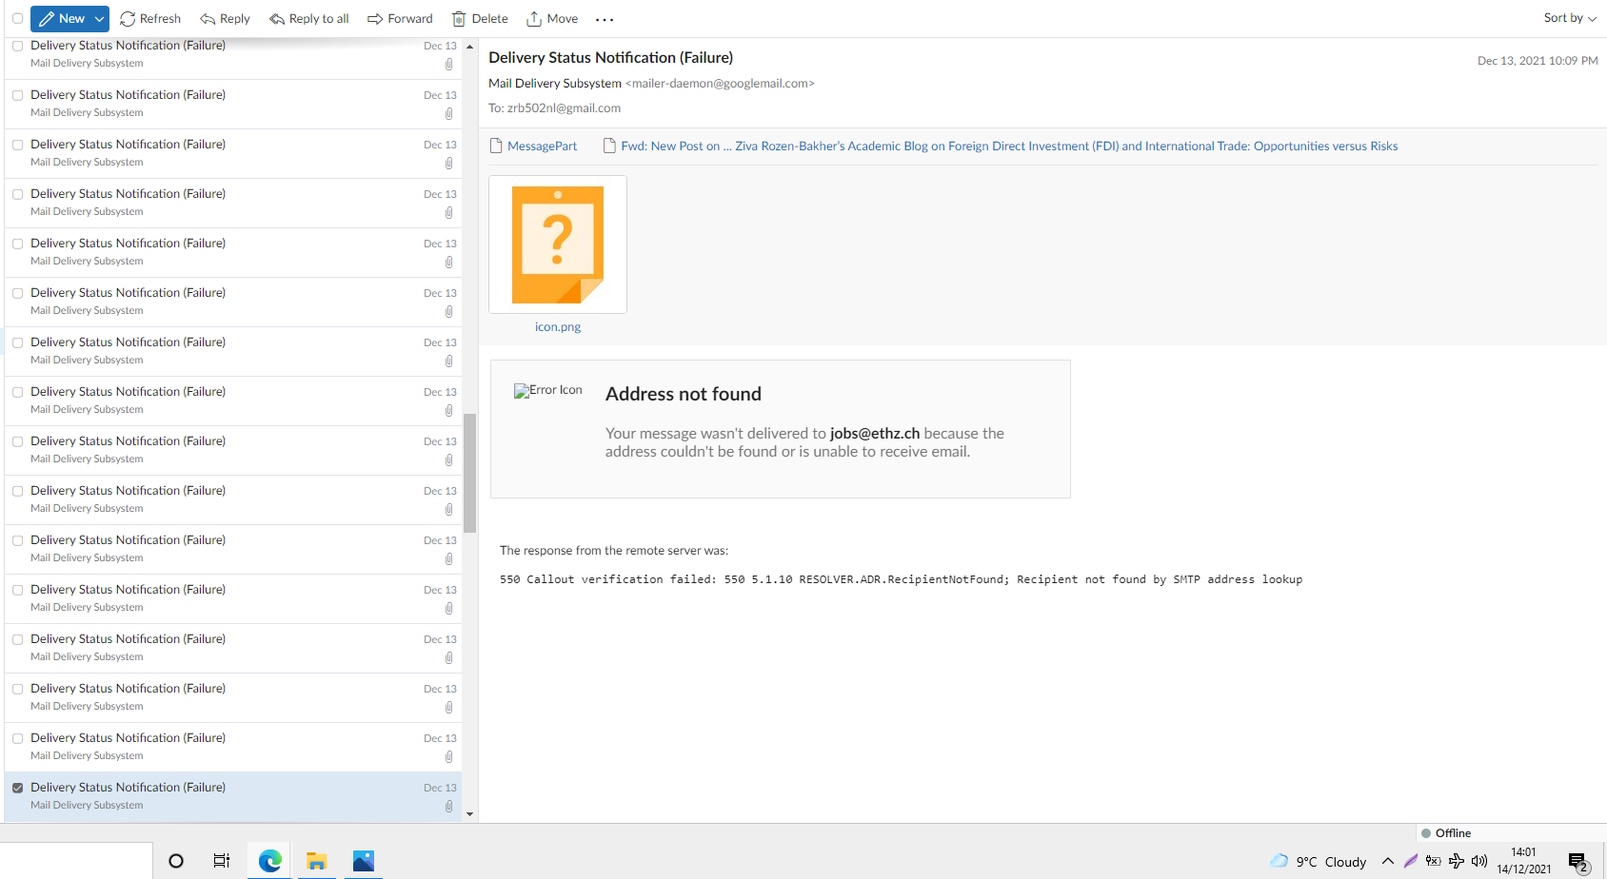Click the 'Address not found' heading

[x=684, y=394]
